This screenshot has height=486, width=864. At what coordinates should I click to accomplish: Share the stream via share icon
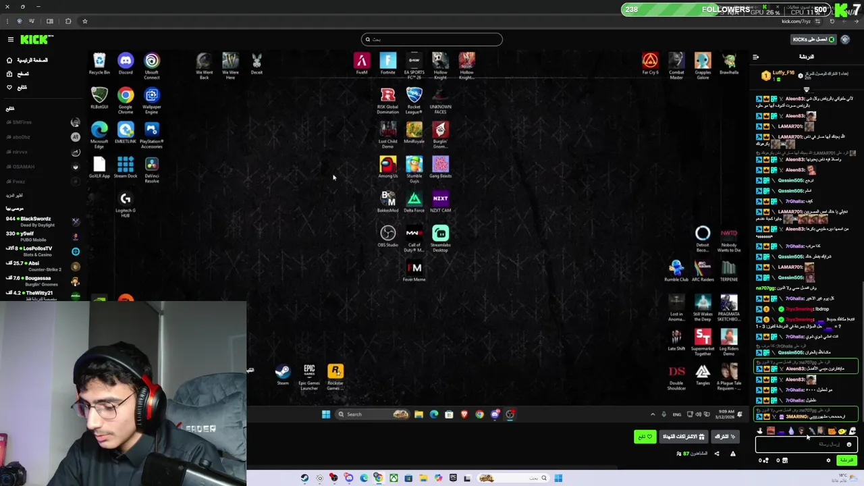tap(717, 454)
